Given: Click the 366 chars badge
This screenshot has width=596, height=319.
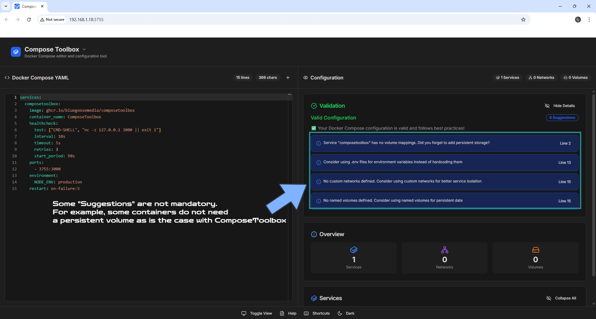Looking at the screenshot, I should pyautogui.click(x=268, y=78).
